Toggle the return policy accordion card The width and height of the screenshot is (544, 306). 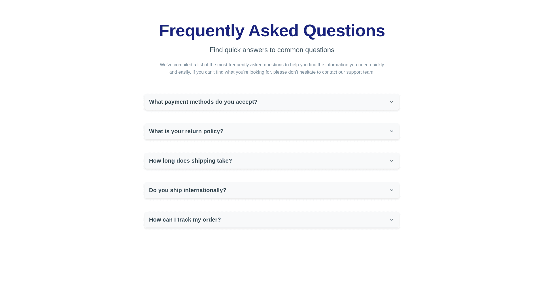pos(312,131)
